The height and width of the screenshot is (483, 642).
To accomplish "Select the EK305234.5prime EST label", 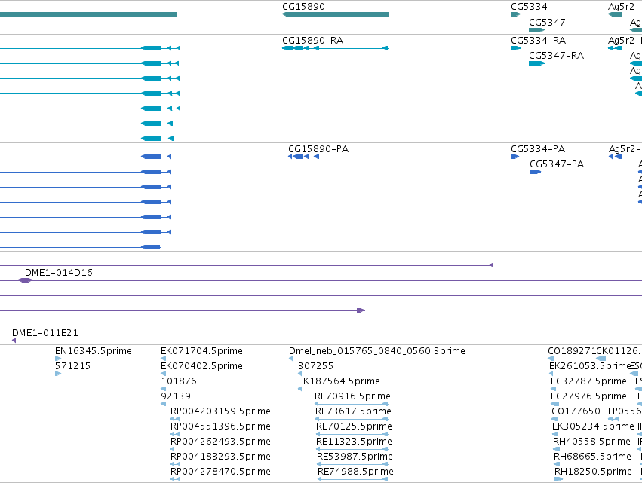I will (x=593, y=426).
